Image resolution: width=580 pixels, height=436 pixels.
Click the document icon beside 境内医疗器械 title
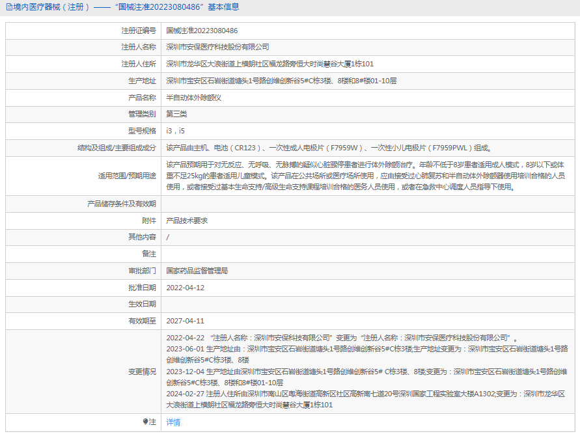pos(9,7)
